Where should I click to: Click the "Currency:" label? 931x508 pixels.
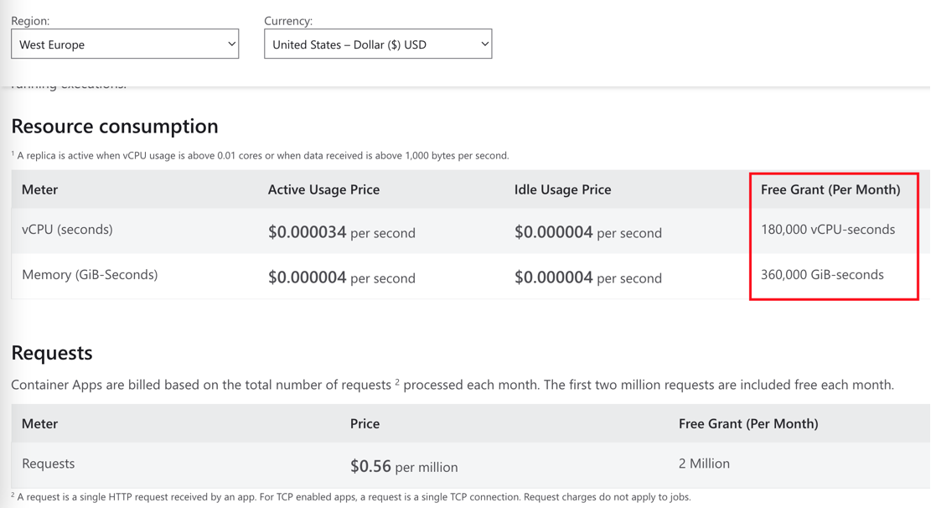pos(288,21)
